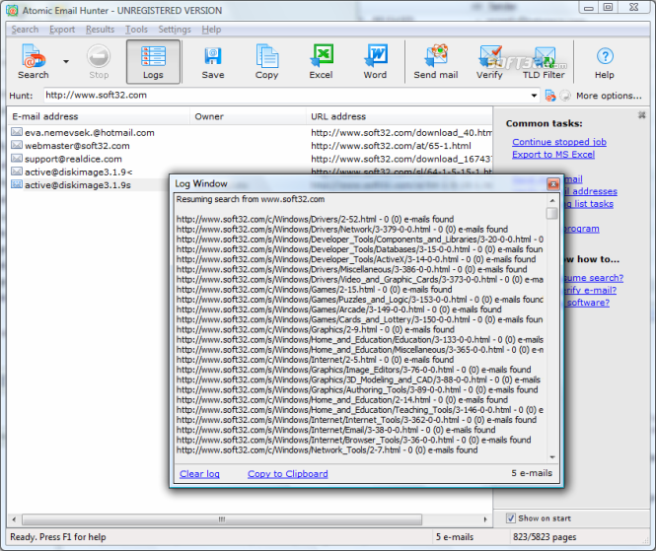
Task: Click Clear log link
Action: pyautogui.click(x=199, y=474)
